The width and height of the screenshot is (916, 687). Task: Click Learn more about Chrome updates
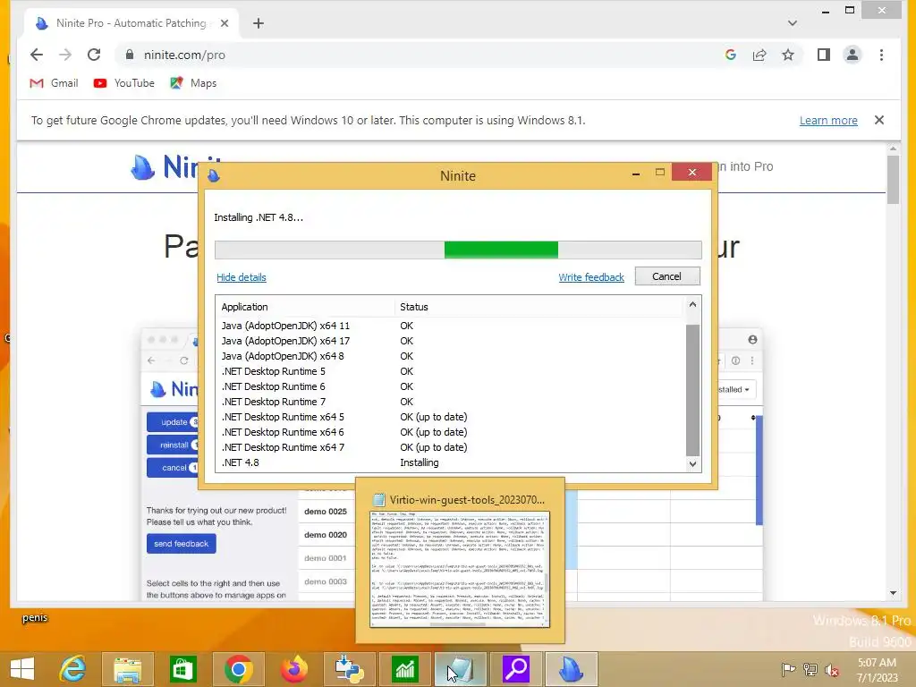click(828, 121)
